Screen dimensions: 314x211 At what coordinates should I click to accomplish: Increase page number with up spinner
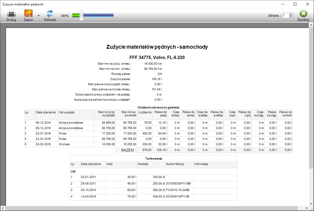point(291,14)
